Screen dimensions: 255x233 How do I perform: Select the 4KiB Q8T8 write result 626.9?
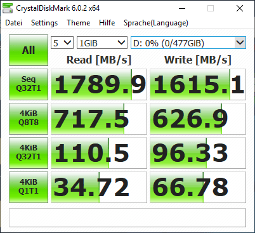198,119
